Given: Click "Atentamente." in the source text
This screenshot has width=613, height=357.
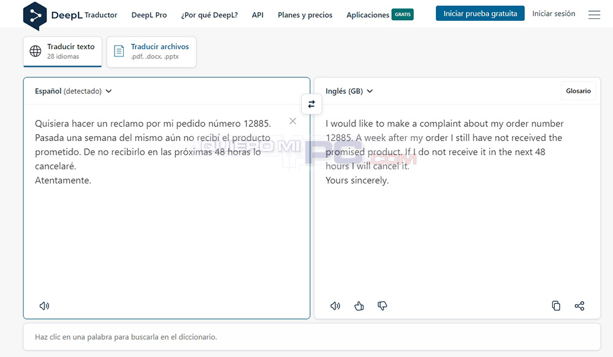Looking at the screenshot, I should coord(63,180).
